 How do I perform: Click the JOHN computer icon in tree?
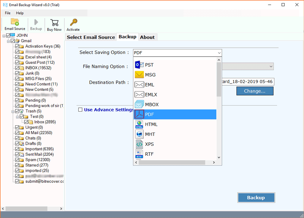(x=13, y=35)
